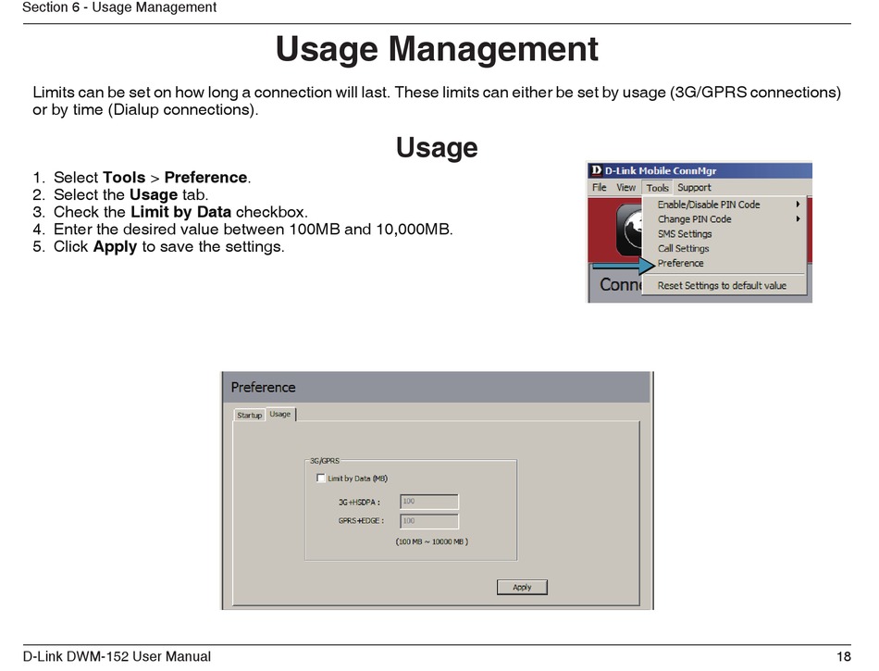Open the File menu in ConnMgr
This screenshot has height=671, width=879.
coord(599,187)
